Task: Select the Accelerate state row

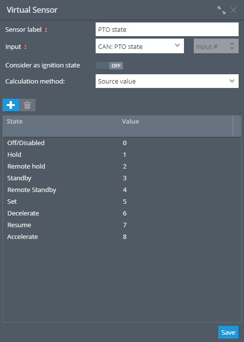Action: 122,236
